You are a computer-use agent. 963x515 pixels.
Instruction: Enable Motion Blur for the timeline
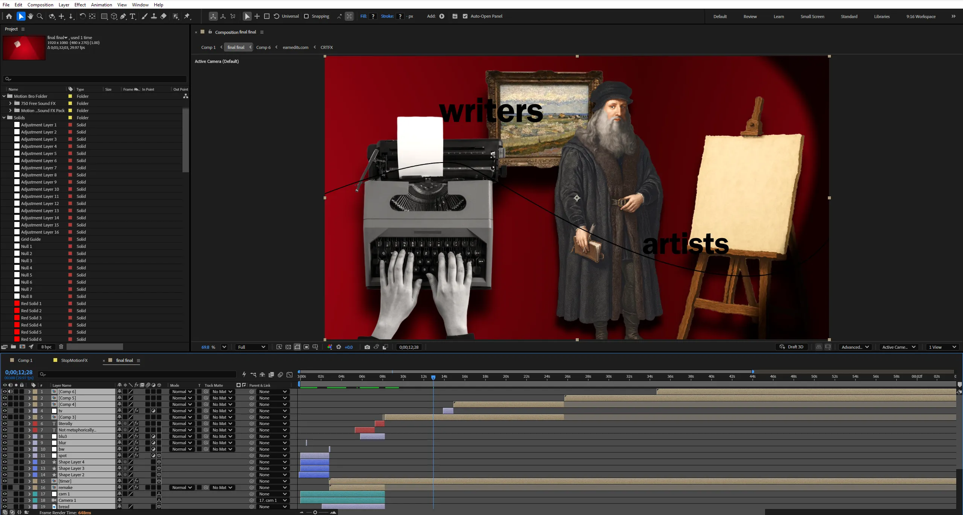pyautogui.click(x=280, y=374)
